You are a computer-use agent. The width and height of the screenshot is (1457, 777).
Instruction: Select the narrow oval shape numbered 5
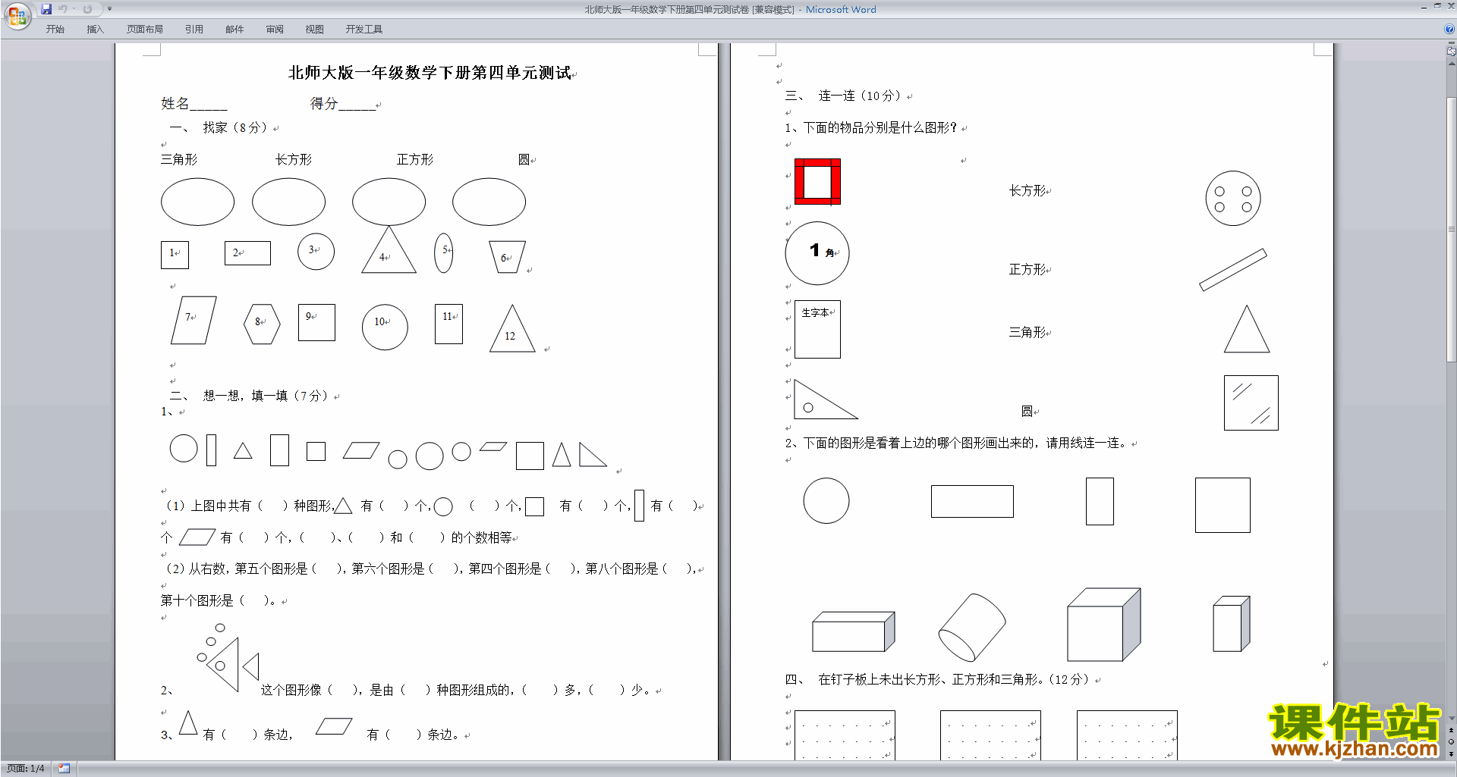(x=443, y=253)
